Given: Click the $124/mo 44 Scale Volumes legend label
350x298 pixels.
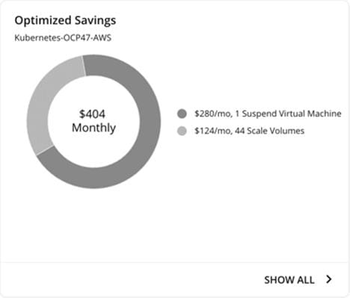Looking at the screenshot, I should 249,131.
